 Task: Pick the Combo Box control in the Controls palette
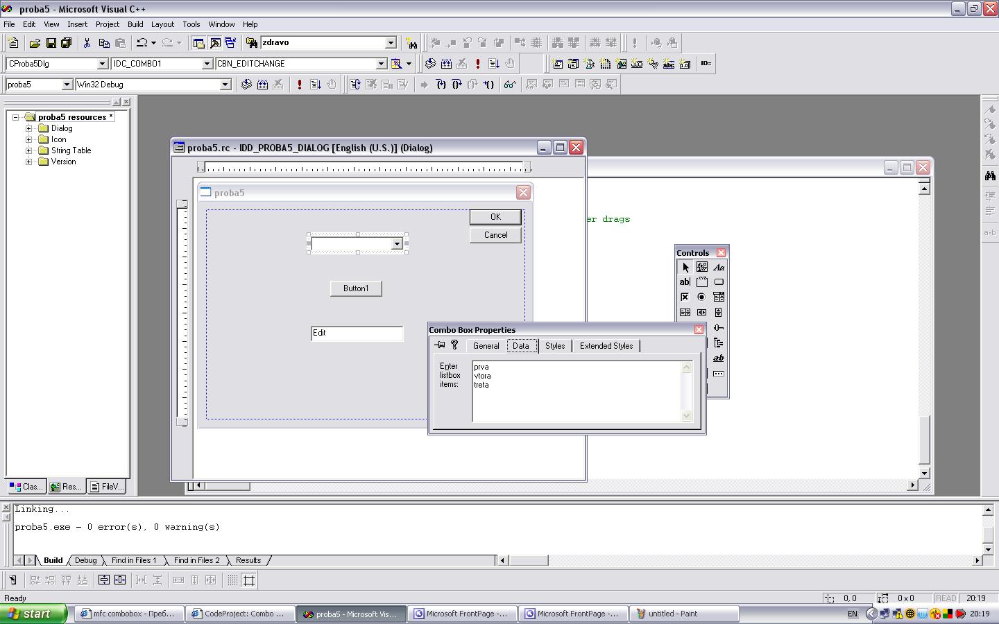(x=719, y=297)
